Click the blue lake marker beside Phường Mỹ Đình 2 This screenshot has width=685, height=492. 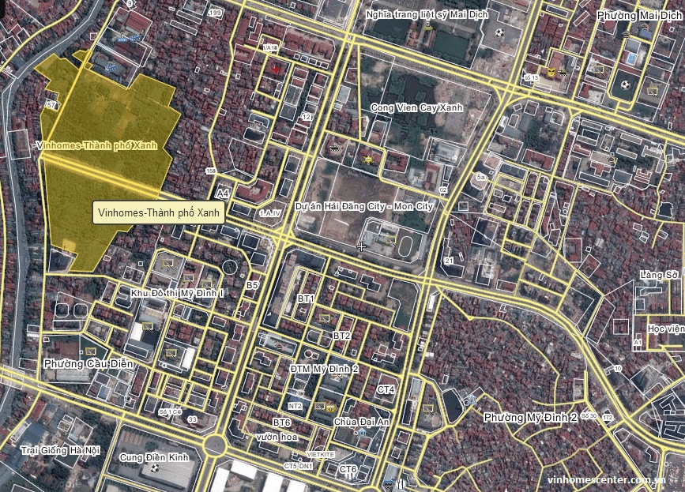pos(470,400)
